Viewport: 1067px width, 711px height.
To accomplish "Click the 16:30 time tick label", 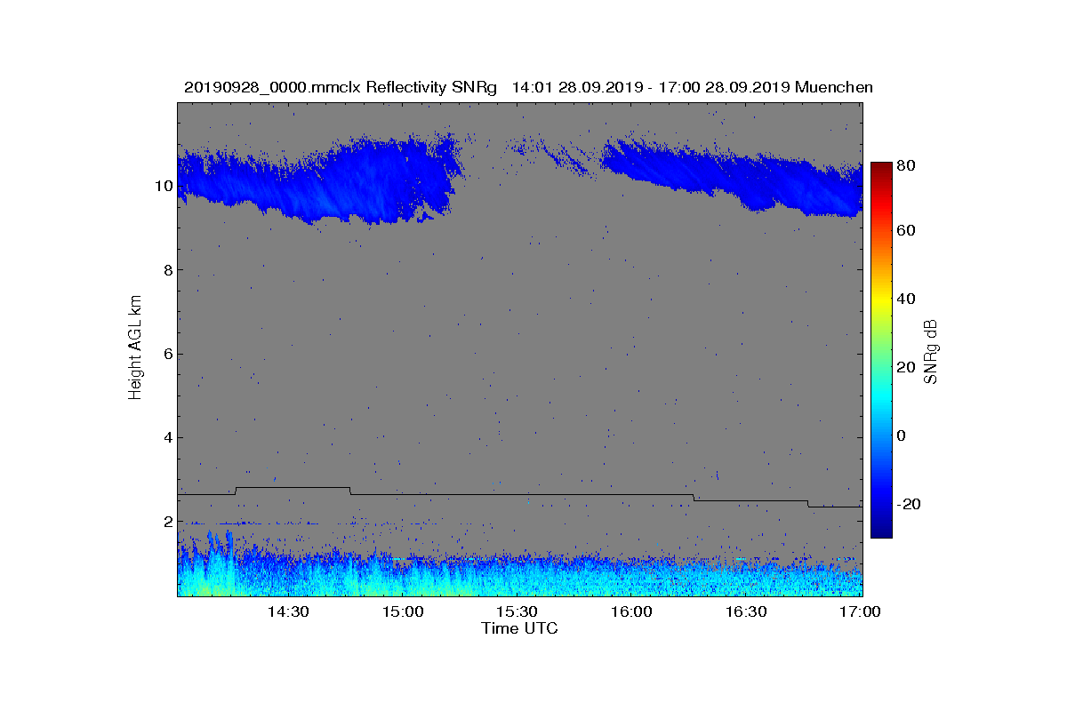I will click(746, 611).
